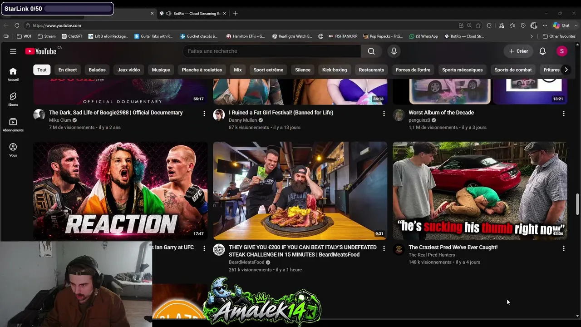581x327 pixels.
Task: Click the Créer button
Action: (x=518, y=51)
